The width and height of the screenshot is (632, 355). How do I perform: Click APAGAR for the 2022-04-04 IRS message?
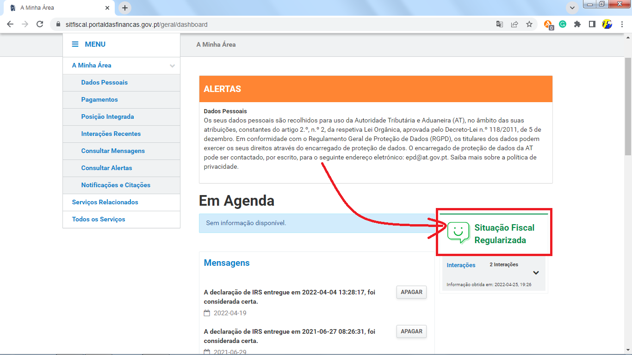pyautogui.click(x=411, y=293)
